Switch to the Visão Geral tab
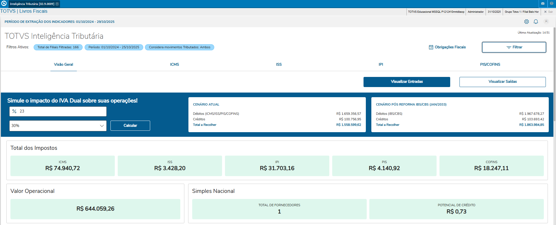 coord(63,64)
